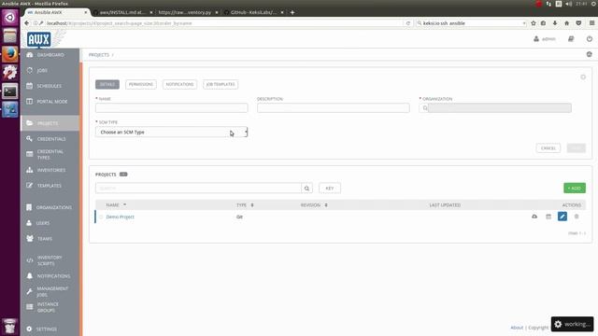The image size is (598, 336).
Task: Expand the SCM Type dropdown
Action: [x=172, y=133]
